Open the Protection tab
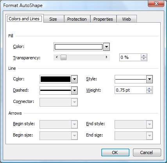 [77, 19]
